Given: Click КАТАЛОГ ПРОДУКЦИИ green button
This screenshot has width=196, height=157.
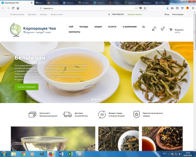Looking at the screenshot, I should (26, 87).
